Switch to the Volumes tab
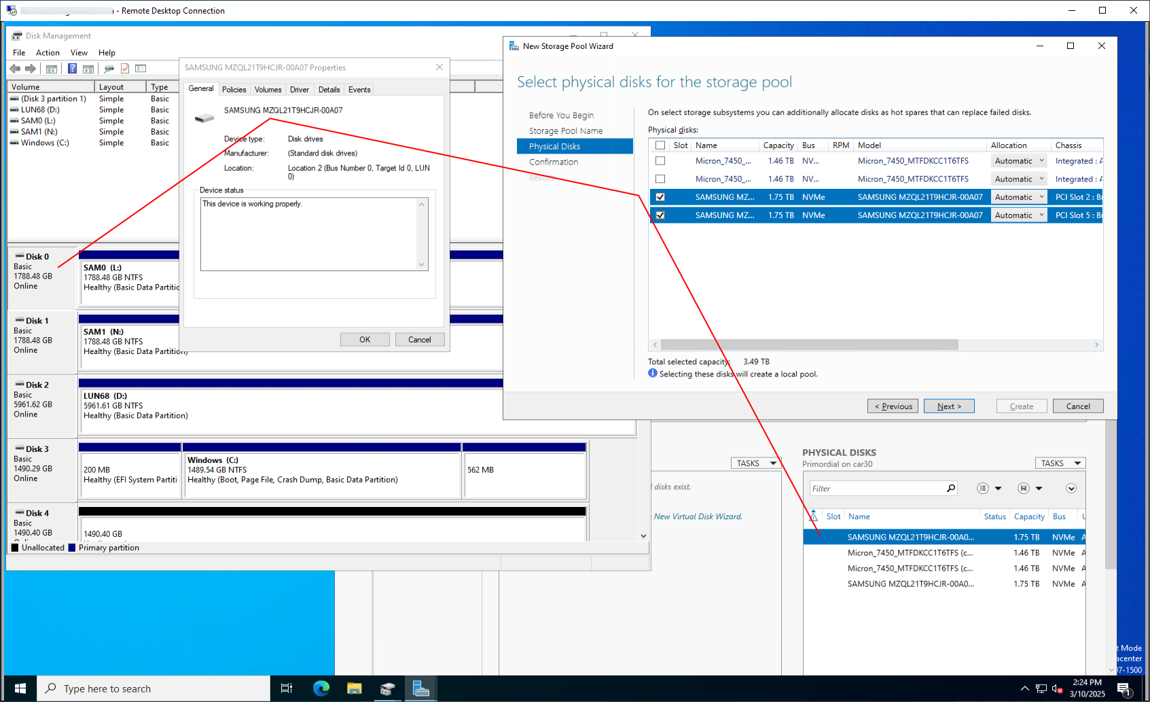The height and width of the screenshot is (702, 1150). (268, 90)
